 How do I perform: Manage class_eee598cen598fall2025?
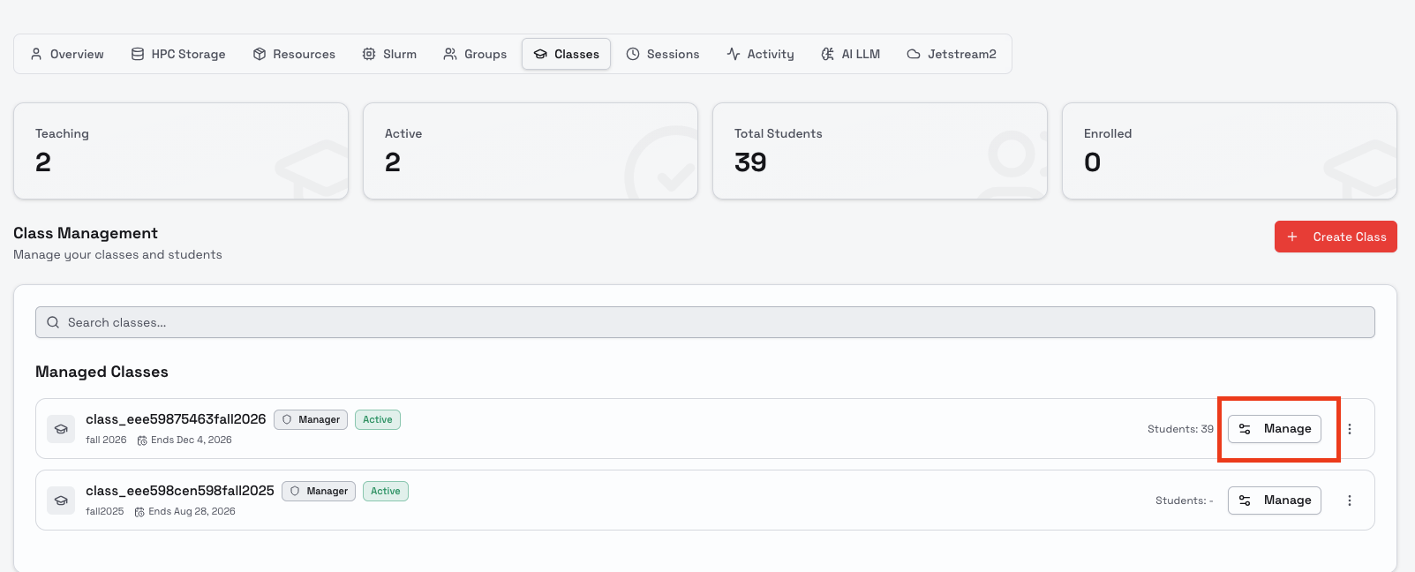pos(1275,500)
